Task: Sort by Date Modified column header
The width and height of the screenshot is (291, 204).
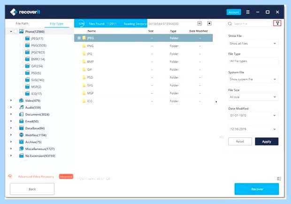Action: click(x=199, y=31)
